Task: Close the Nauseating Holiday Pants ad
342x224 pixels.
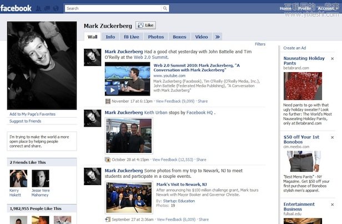Action: (332, 58)
